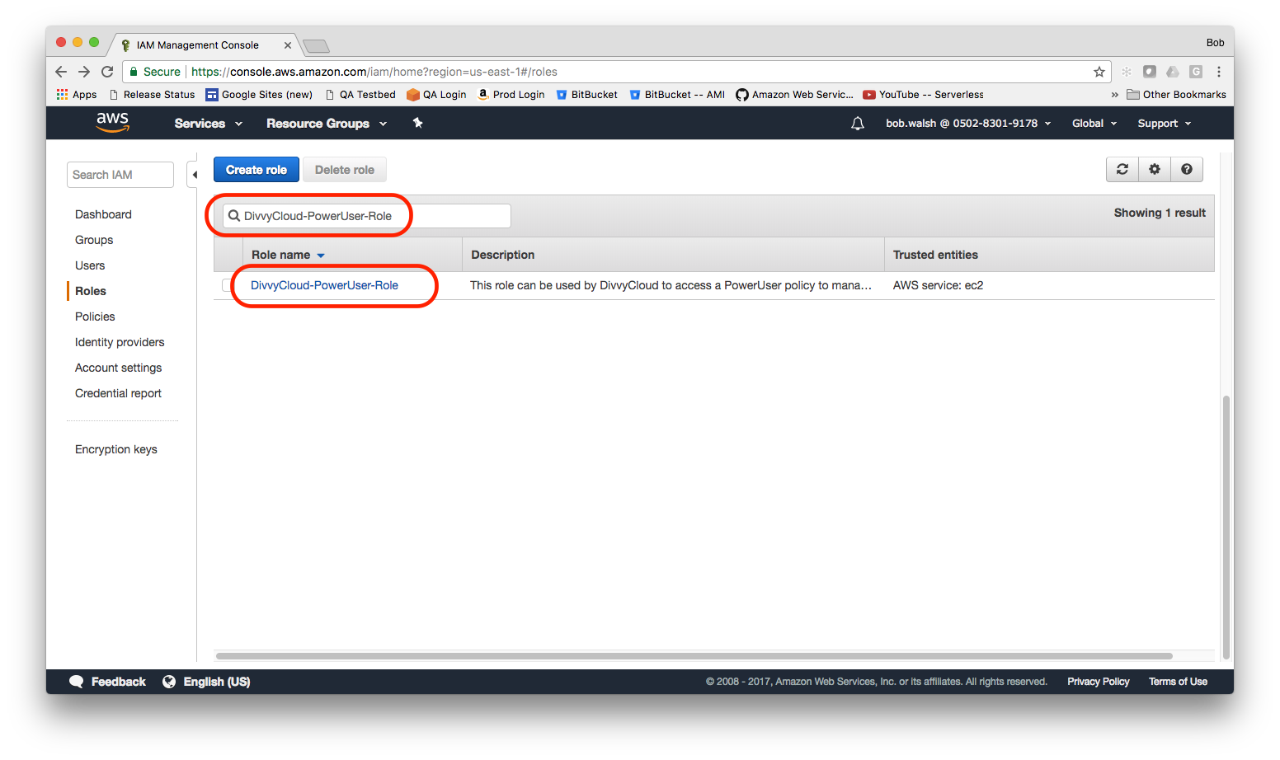Image resolution: width=1280 pixels, height=760 pixels.
Task: Select Roles in the IAM sidebar
Action: pos(91,291)
